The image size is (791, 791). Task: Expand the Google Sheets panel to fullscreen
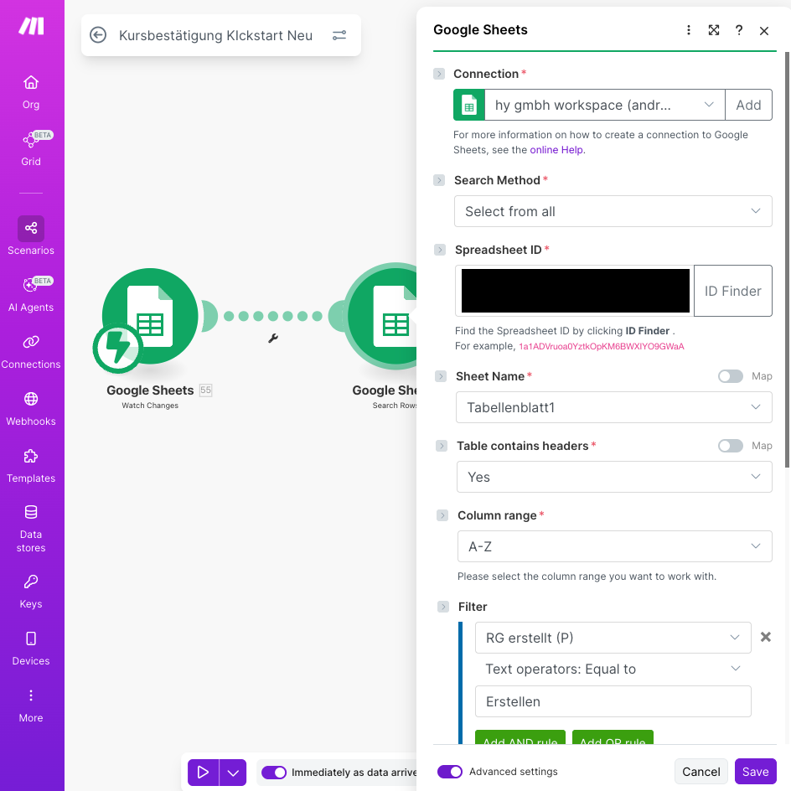pos(714,30)
